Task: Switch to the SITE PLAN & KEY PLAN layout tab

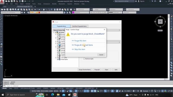Action: [x=28, y=88]
